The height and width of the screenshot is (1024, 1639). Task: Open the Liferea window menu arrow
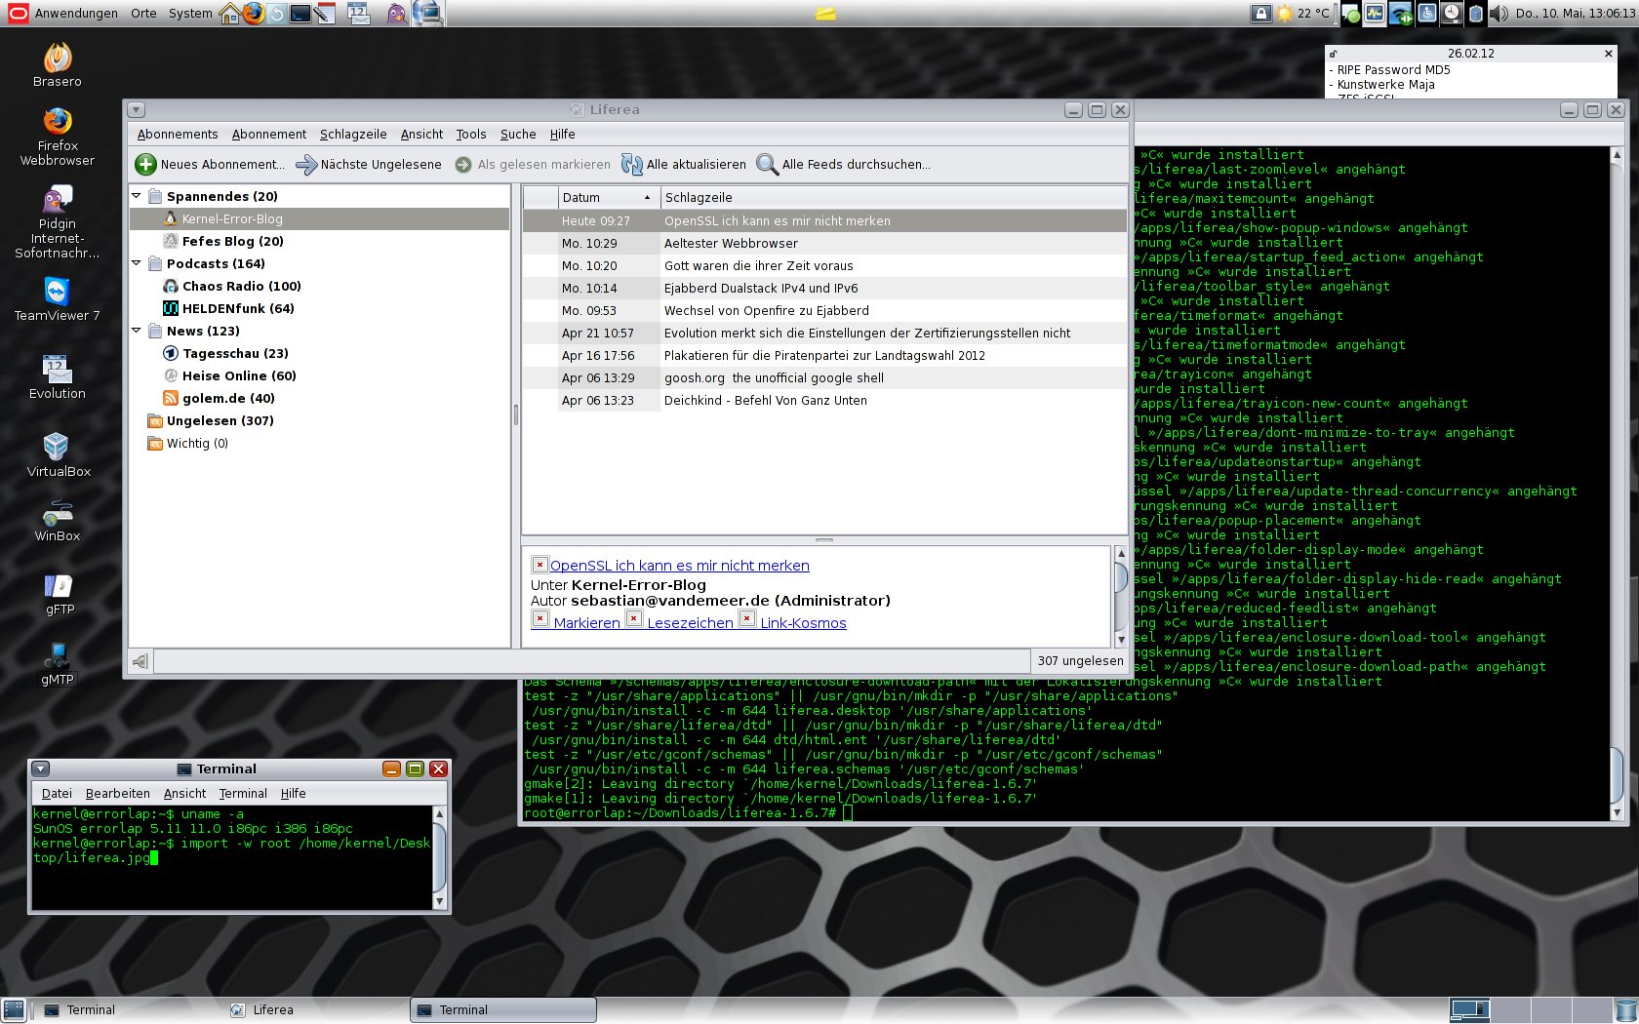[x=137, y=110]
